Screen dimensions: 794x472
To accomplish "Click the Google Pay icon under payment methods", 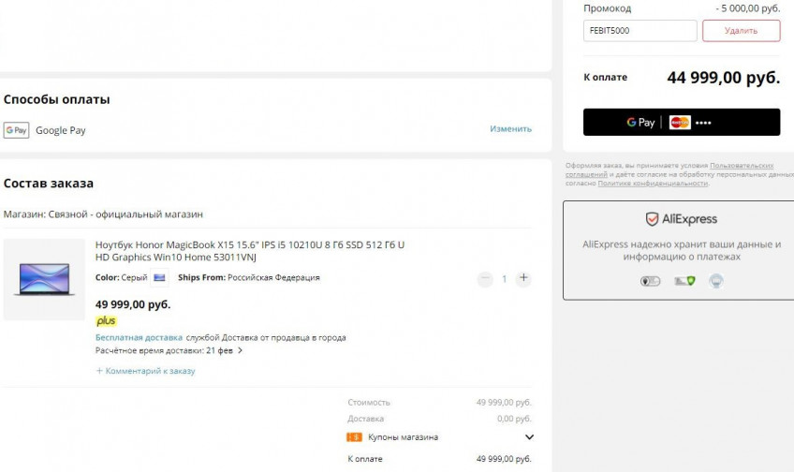I will 16,130.
